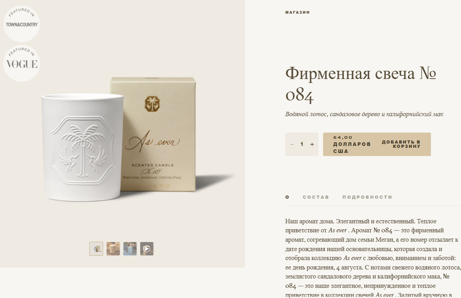
Task: Click the quantity field showing 1
Action: point(302,144)
